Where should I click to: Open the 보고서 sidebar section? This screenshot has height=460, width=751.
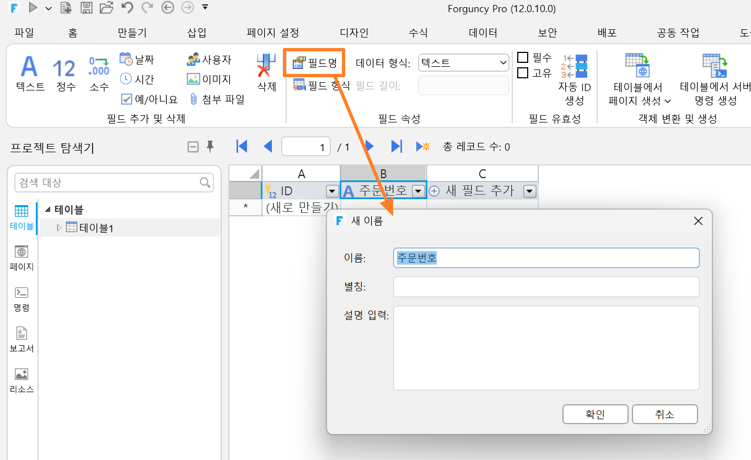point(22,340)
